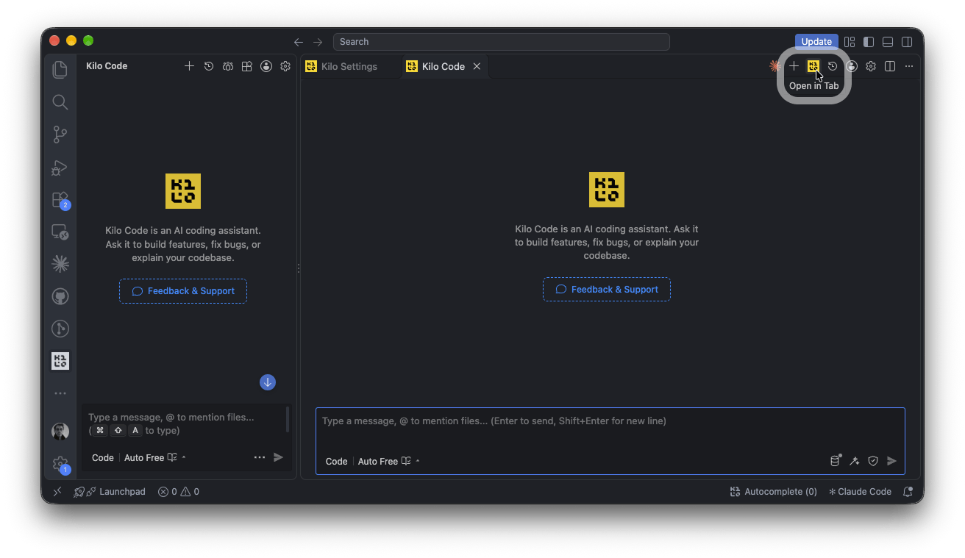
Task: Toggle the bottom panel layout button
Action: tap(888, 42)
